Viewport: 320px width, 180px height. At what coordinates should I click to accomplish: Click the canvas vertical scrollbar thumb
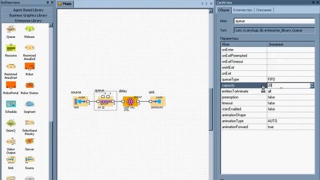click(211, 109)
